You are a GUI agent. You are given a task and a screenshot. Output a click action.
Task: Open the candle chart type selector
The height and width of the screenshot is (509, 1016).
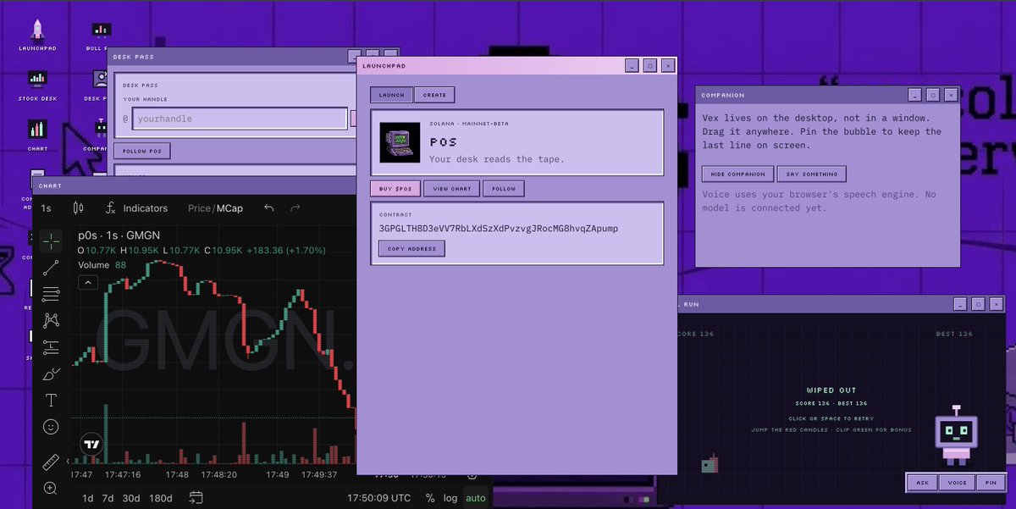point(79,207)
